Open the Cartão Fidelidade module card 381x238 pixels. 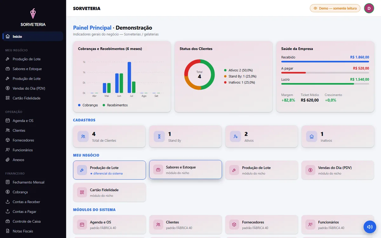click(x=110, y=192)
